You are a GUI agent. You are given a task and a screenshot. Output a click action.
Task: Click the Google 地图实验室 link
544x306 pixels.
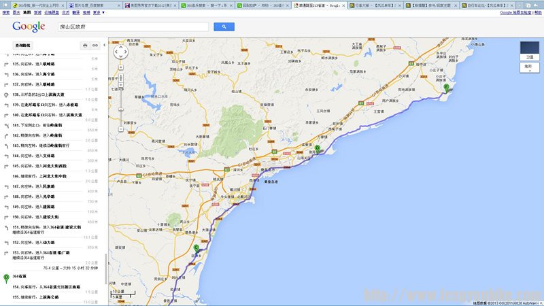[x=517, y=12]
